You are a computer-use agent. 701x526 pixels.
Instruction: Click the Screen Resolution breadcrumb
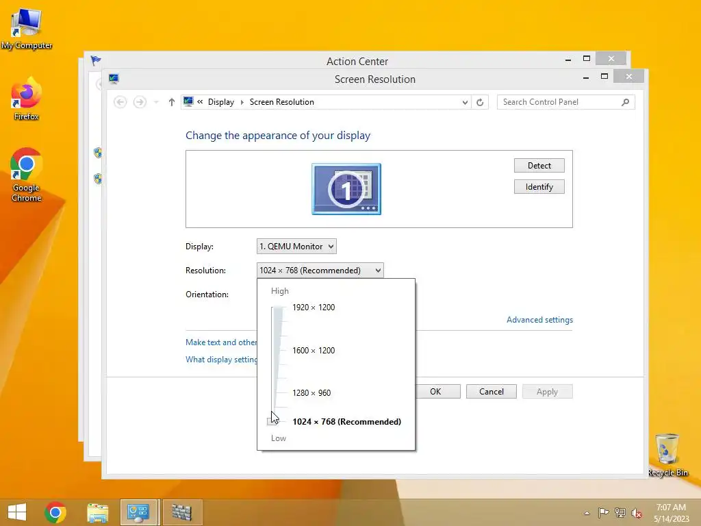[281, 102]
